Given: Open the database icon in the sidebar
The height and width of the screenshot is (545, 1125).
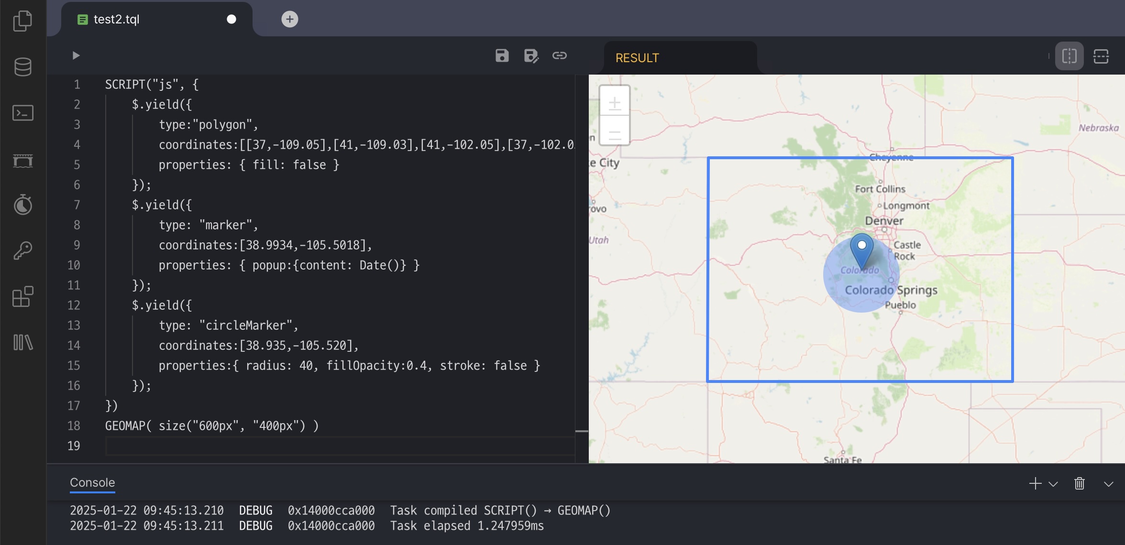Looking at the screenshot, I should tap(22, 67).
